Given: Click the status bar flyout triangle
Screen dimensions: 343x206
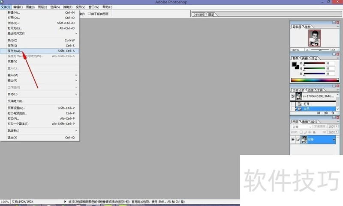Looking at the screenshot, I should coord(65,202).
